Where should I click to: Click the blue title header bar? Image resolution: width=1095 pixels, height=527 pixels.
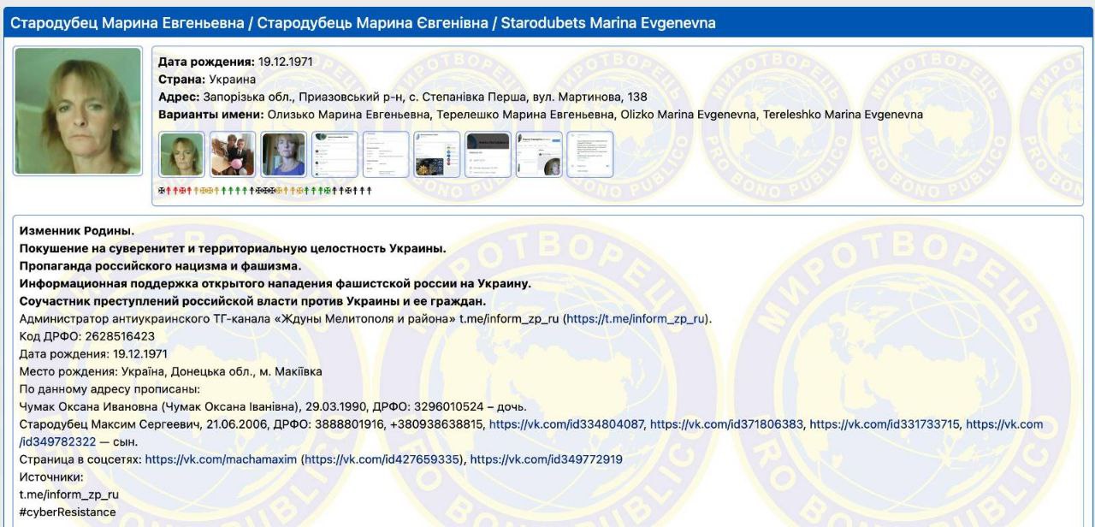(547, 23)
